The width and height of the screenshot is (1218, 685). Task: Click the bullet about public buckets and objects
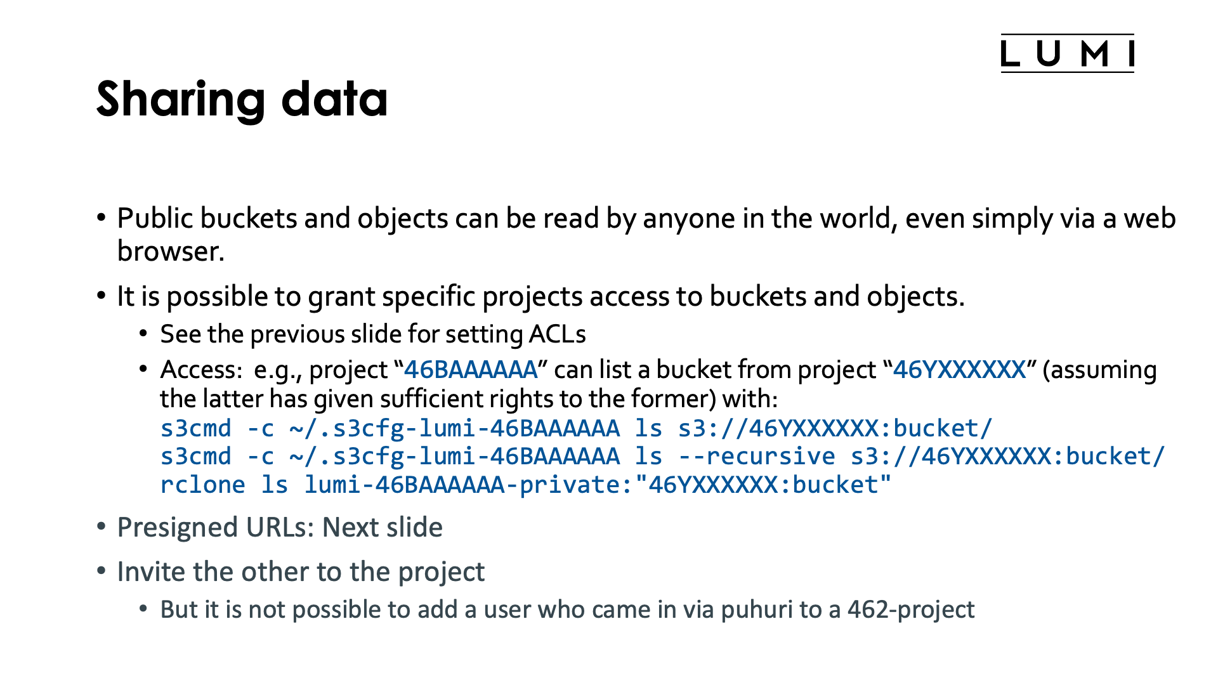point(646,219)
